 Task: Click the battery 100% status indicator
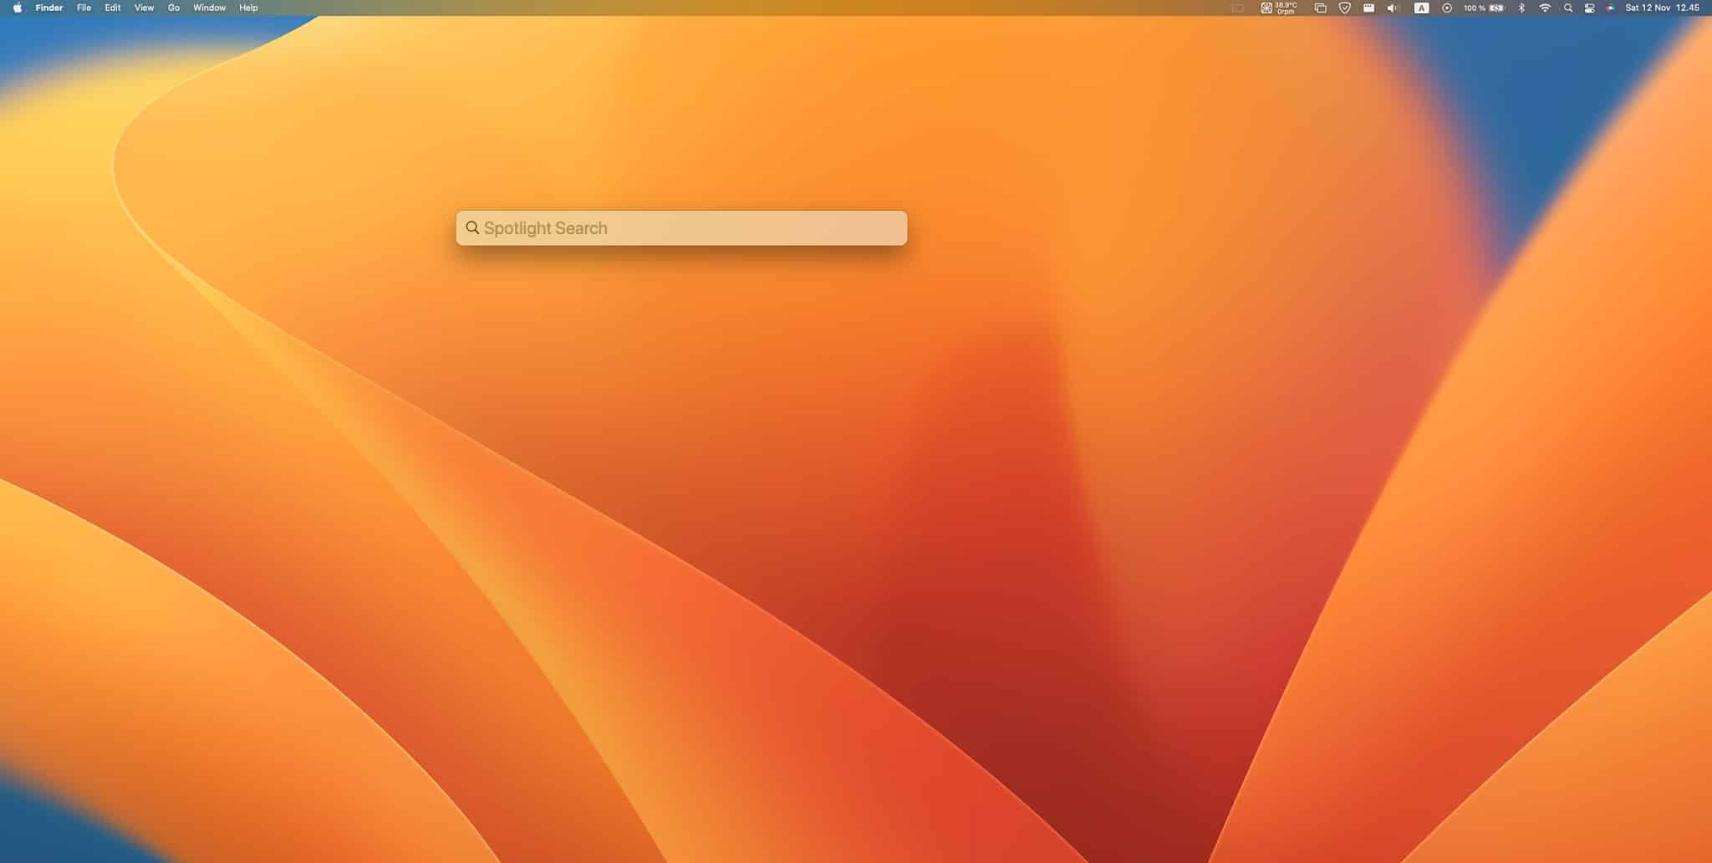click(x=1485, y=8)
